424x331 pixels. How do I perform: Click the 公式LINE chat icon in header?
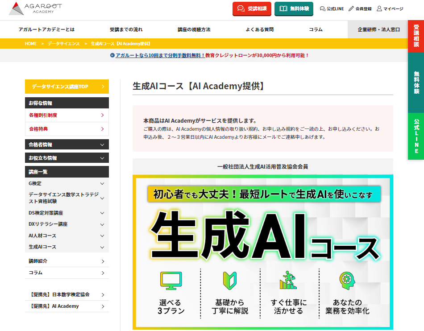[x=322, y=9]
